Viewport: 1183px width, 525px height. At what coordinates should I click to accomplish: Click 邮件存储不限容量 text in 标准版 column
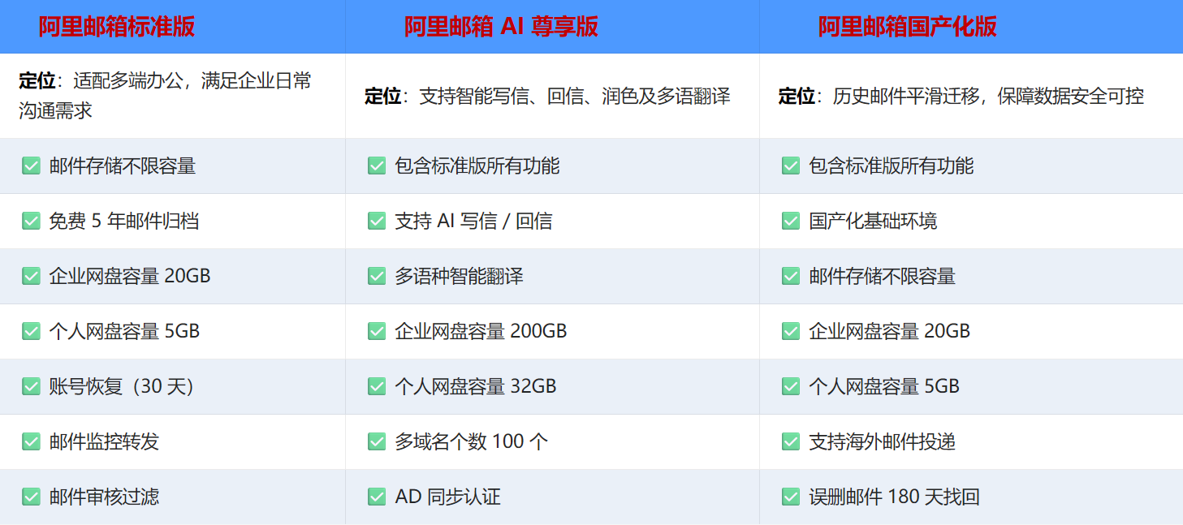(122, 166)
